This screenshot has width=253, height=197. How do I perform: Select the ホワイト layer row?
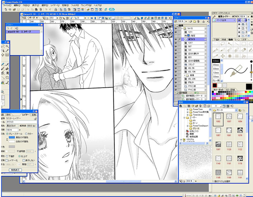click(x=194, y=39)
